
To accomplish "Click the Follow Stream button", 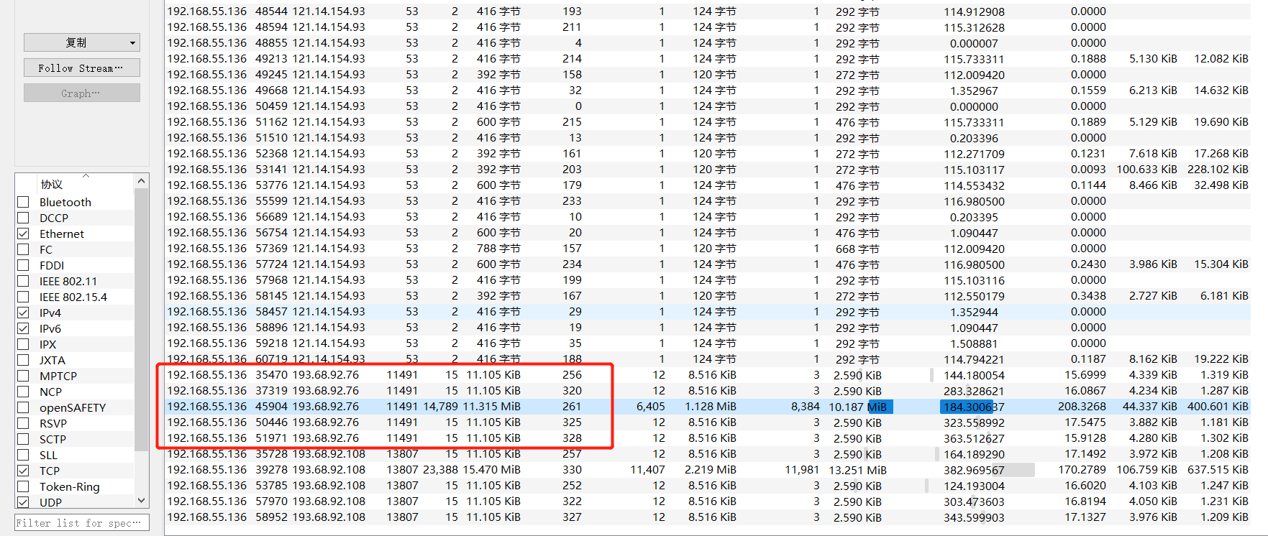I will pyautogui.click(x=81, y=68).
